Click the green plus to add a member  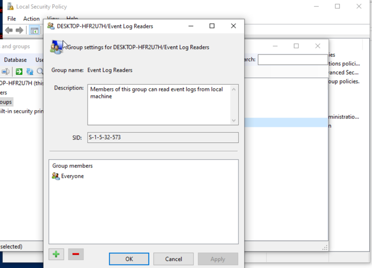pyautogui.click(x=56, y=254)
